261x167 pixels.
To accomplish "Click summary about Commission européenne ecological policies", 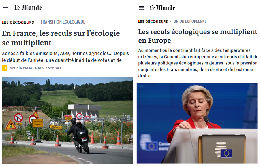I will [x=198, y=63].
